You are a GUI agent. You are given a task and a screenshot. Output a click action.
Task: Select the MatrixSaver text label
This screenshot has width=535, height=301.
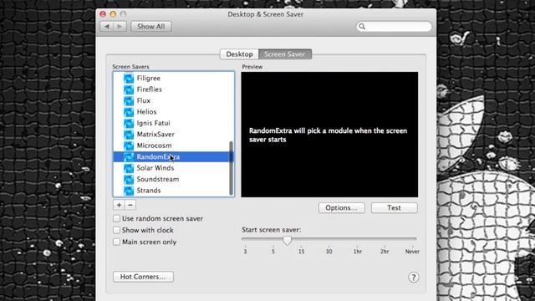(x=155, y=135)
